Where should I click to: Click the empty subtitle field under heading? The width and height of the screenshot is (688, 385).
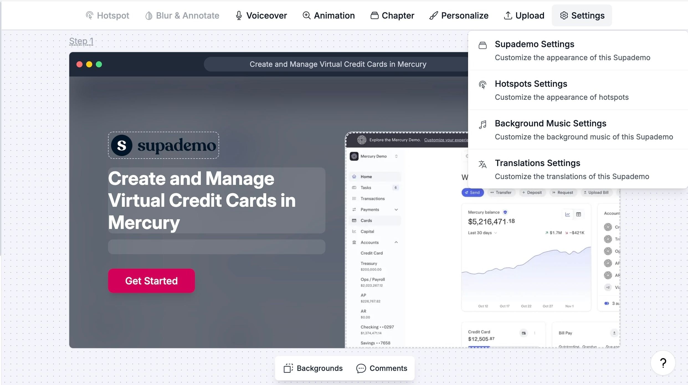coord(217,247)
